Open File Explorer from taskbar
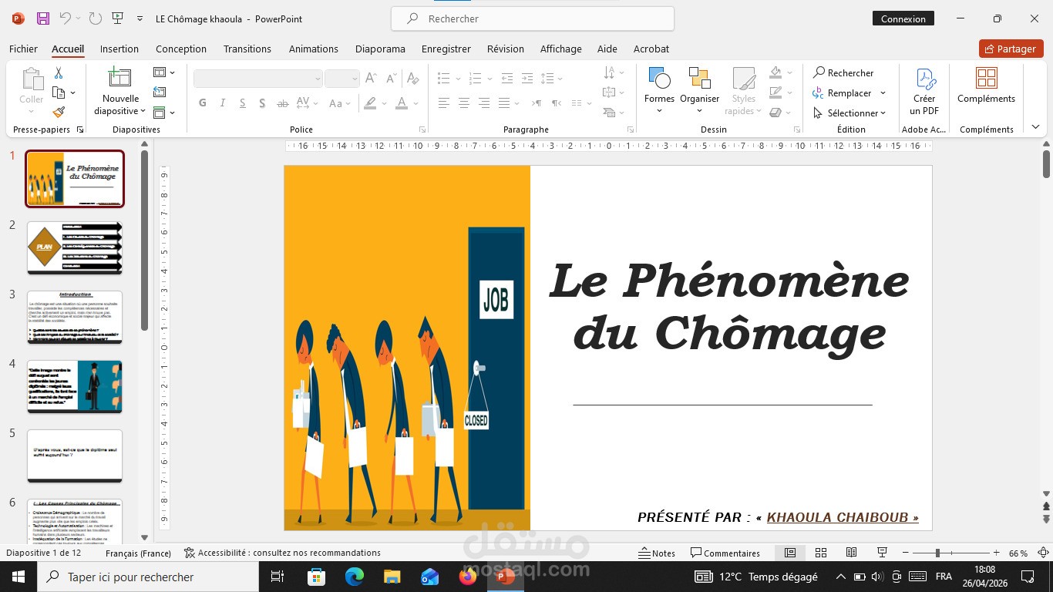1053x592 pixels. tap(392, 577)
